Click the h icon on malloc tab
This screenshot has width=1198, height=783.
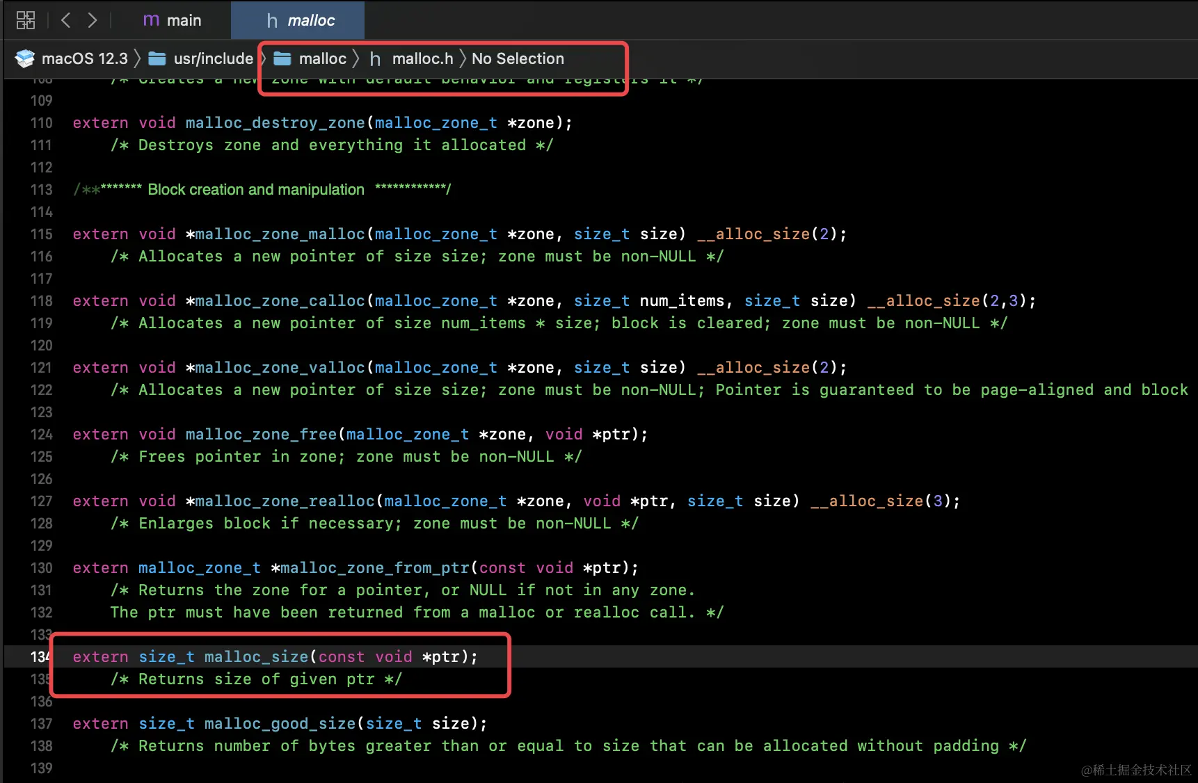pyautogui.click(x=272, y=21)
